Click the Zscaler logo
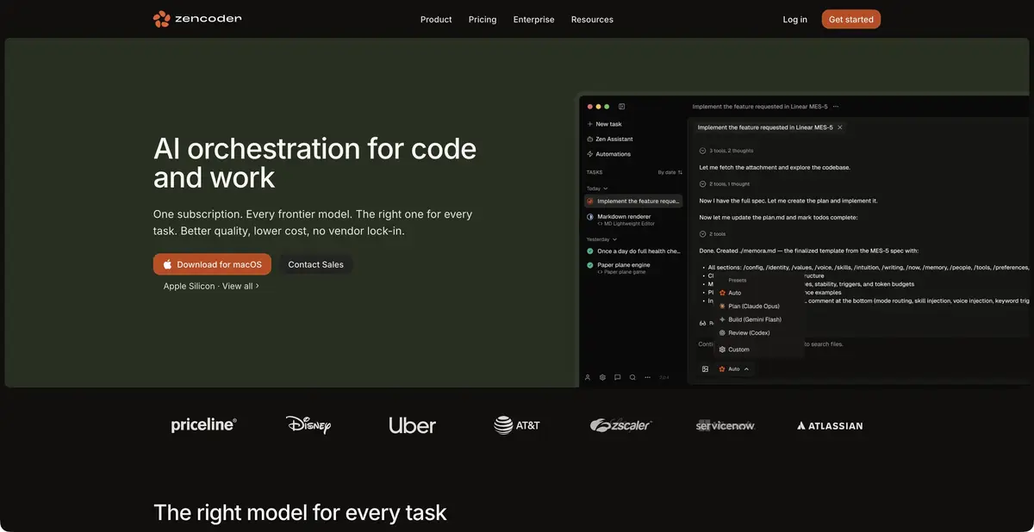Image resolution: width=1034 pixels, height=532 pixels. click(621, 425)
